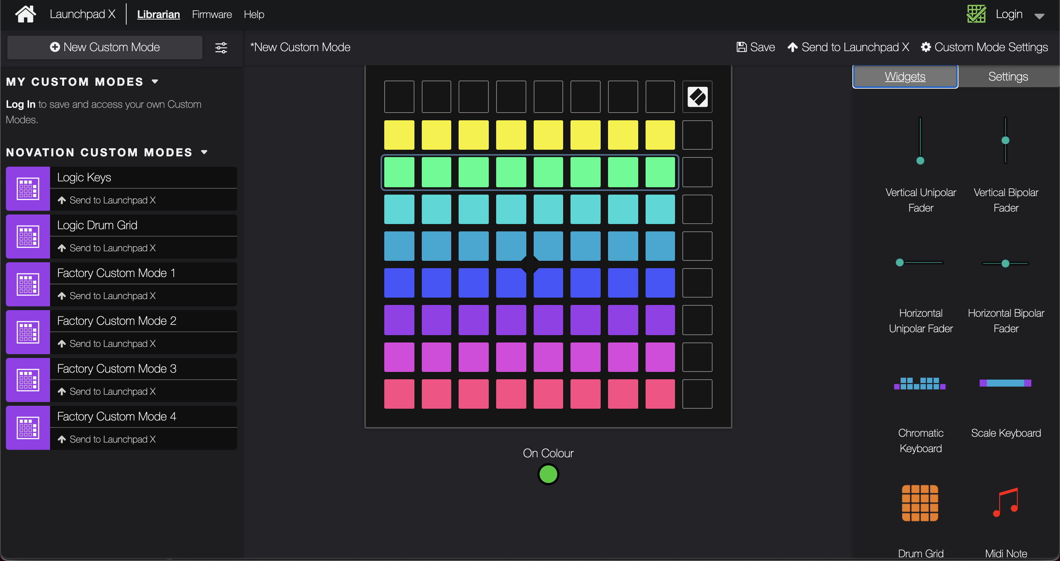Click the home icon in the top bar
Viewport: 1060px width, 561px height.
(25, 14)
